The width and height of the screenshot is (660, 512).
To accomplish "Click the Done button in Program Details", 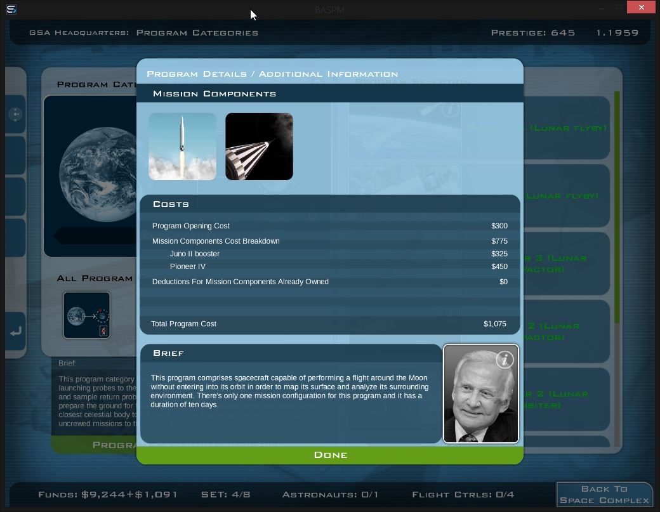I will click(x=330, y=455).
